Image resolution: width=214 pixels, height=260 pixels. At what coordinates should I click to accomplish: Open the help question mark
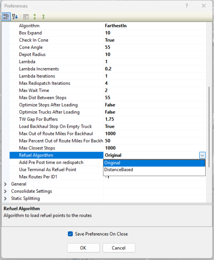[187, 6]
